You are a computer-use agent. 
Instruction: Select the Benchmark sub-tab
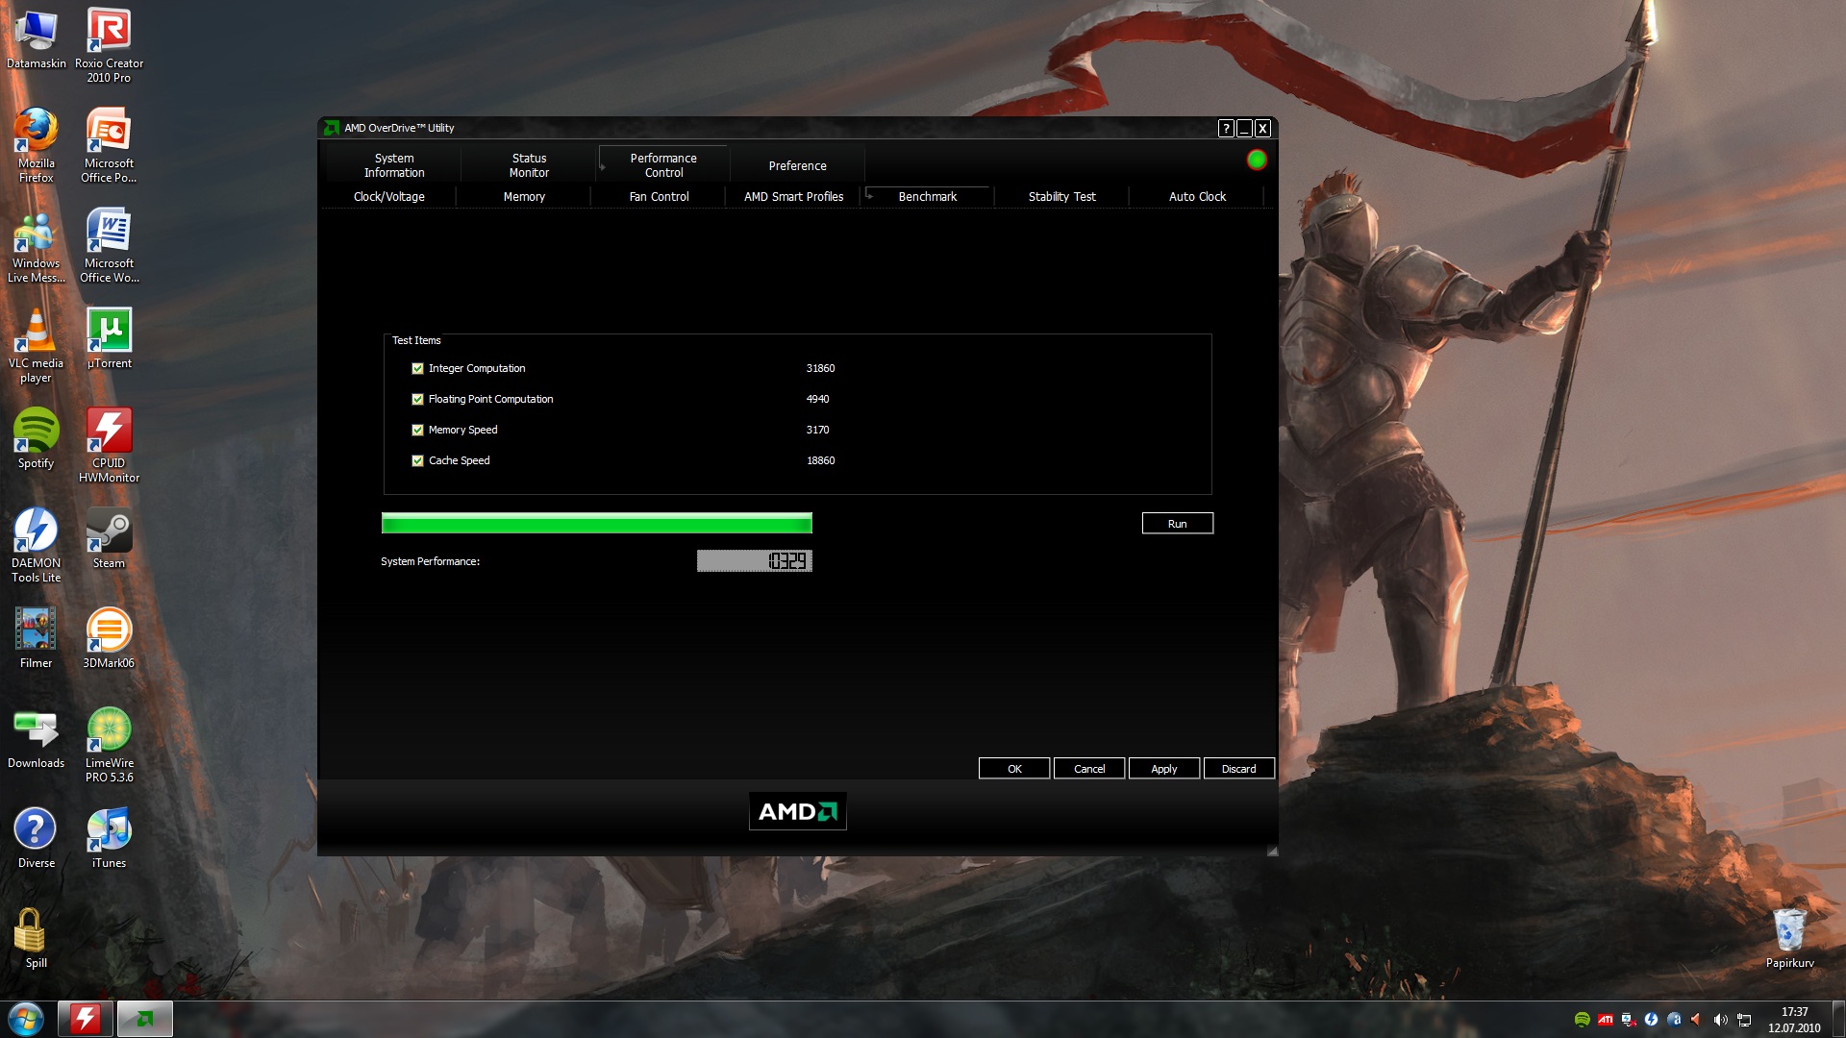(x=927, y=196)
